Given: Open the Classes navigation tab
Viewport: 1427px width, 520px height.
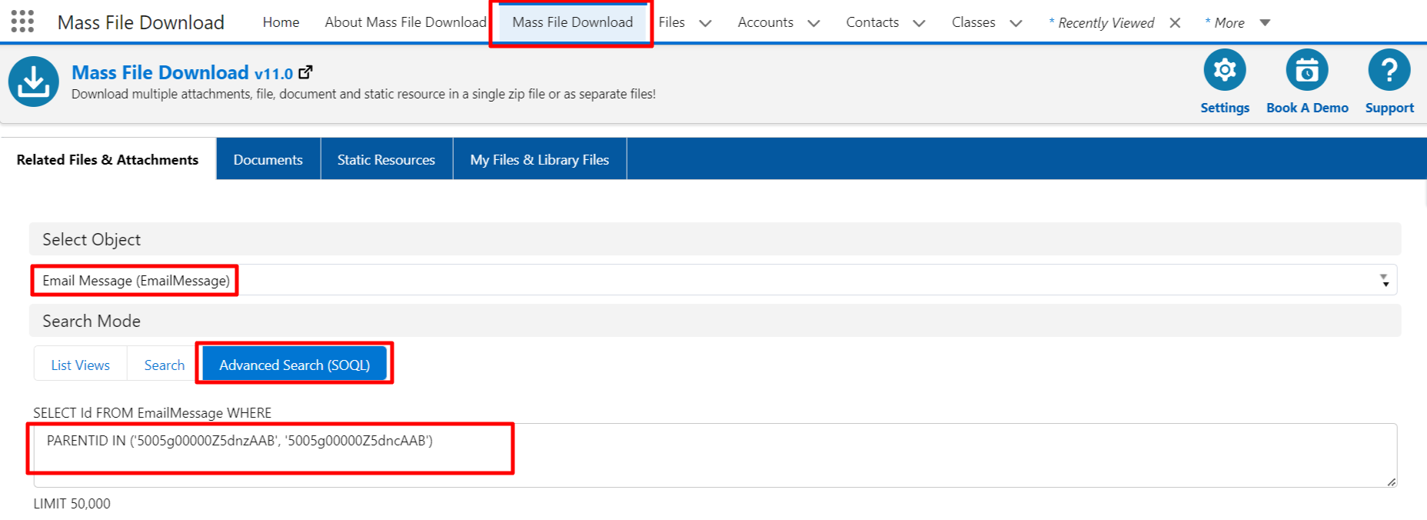Looking at the screenshot, I should pos(973,22).
